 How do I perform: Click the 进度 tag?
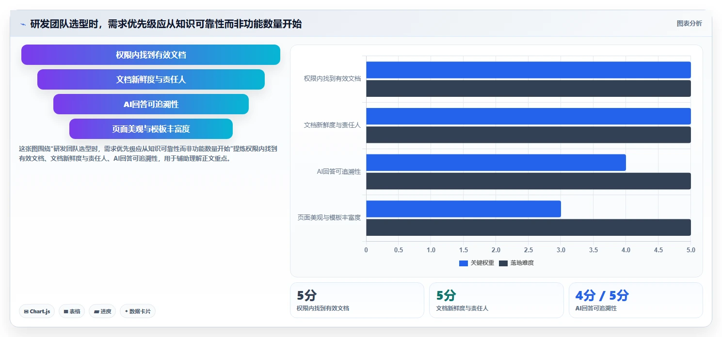[102, 311]
